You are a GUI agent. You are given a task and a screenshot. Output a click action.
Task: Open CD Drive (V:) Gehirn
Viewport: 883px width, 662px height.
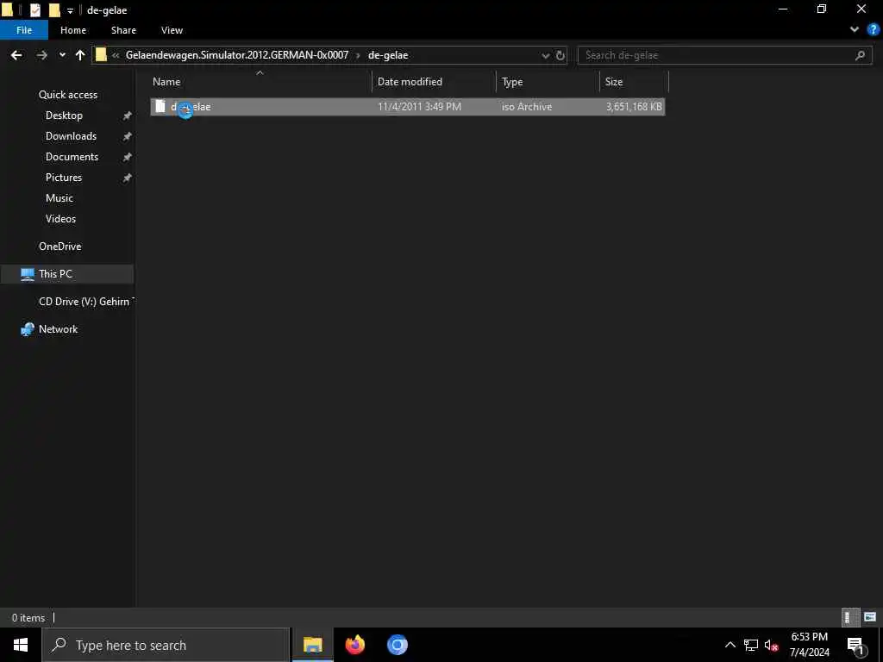point(85,302)
